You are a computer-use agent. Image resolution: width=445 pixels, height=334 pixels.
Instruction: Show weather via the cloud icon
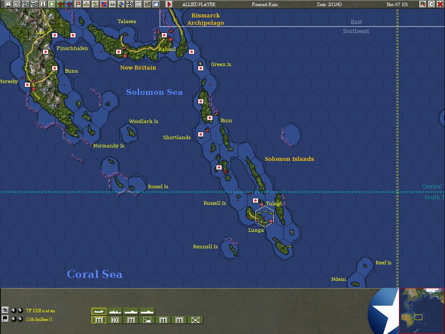tap(156, 4)
